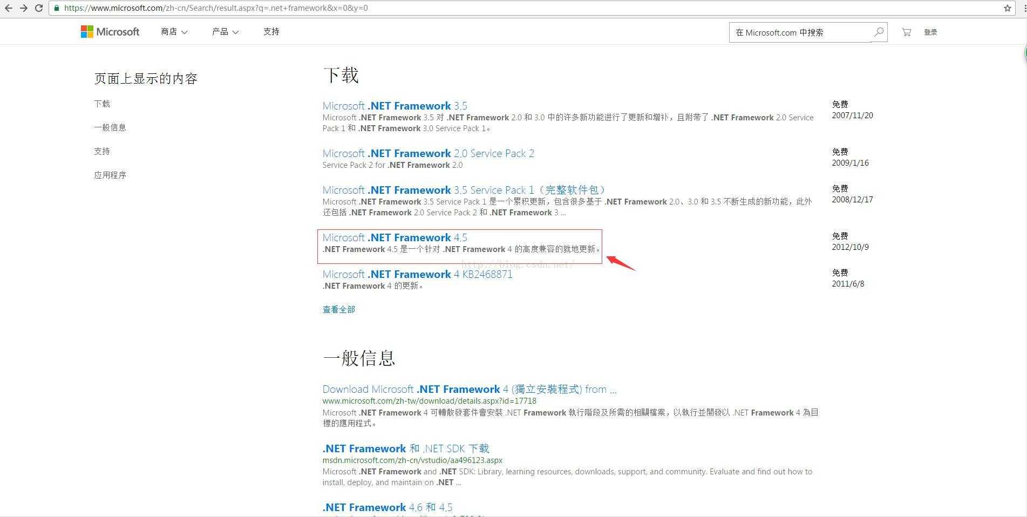Image resolution: width=1027 pixels, height=517 pixels.
Task: Open Microsoft .NET Framework 3.5 download
Action: tap(395, 106)
